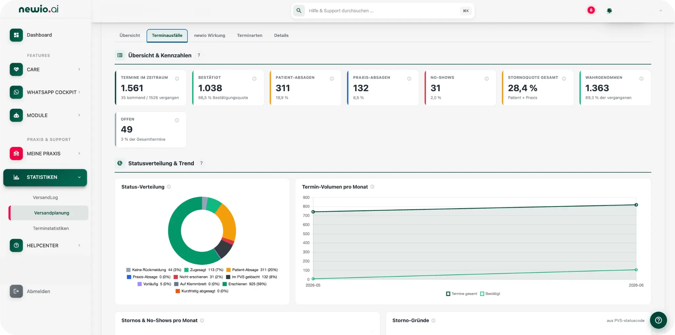Viewport: 675px width, 335px height.
Task: Click the CARE heart icon
Action: (x=16, y=70)
